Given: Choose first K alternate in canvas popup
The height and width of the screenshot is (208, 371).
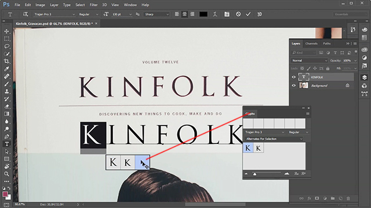Looking at the screenshot, I should point(114,162).
